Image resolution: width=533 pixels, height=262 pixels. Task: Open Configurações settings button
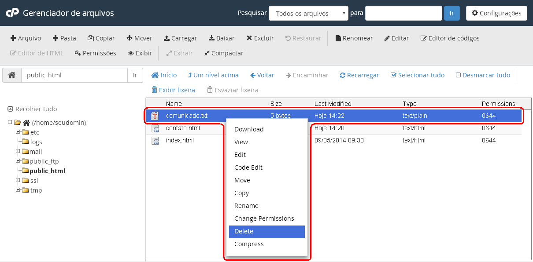[496, 13]
